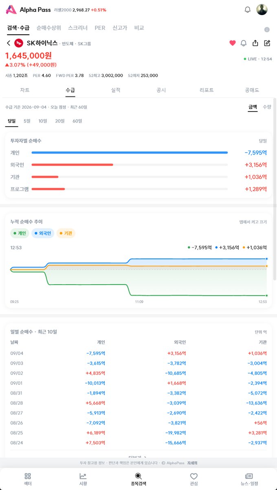Toggle the 외국인 chart legend chip
Screen dimensions: 277x490
[43, 234]
